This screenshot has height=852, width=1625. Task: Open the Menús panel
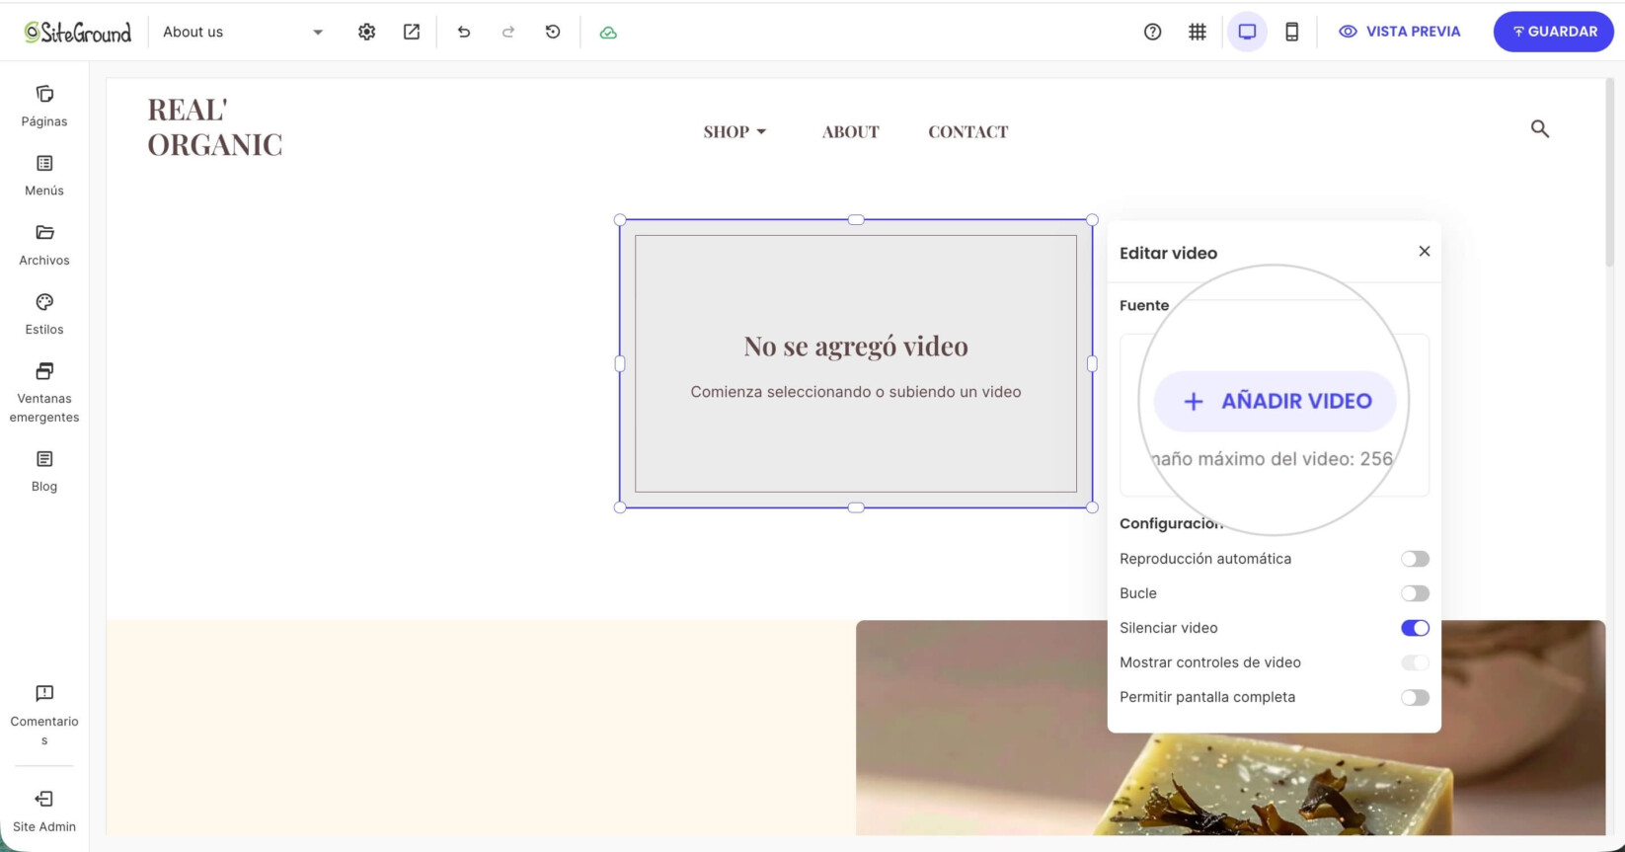(x=44, y=176)
